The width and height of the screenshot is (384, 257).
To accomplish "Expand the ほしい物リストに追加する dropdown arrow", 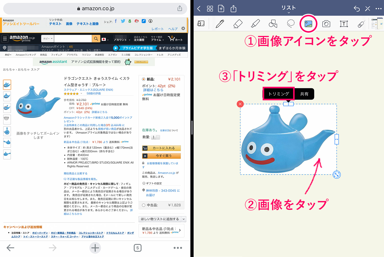I will pos(184,219).
